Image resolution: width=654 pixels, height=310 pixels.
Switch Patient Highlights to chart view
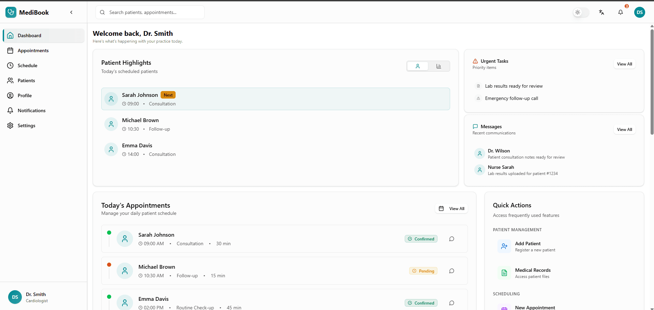point(439,66)
